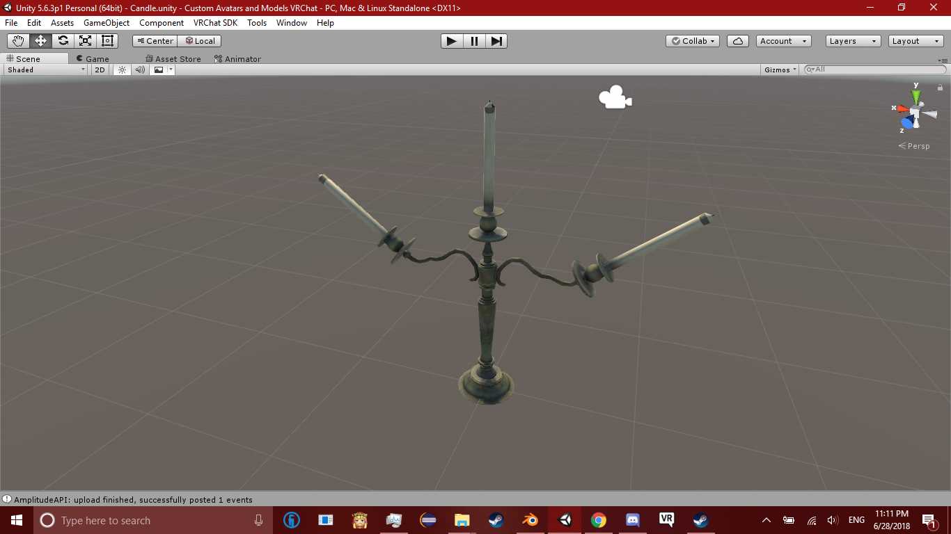This screenshot has height=534, width=951.
Task: Switch to the Animator tab
Action: click(237, 59)
